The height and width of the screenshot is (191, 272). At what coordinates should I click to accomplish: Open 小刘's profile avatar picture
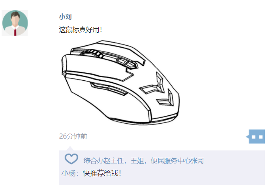15,23
